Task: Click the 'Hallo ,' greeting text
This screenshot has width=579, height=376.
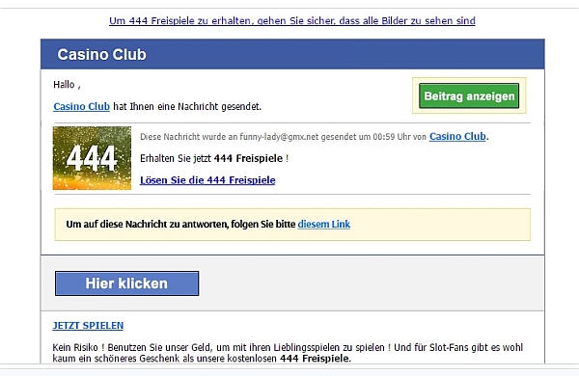Action: 67,85
